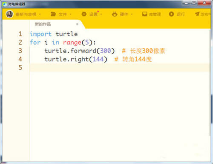The height and width of the screenshot is (164, 213).
Task: Click the number 144 in right()
Action: (98, 59)
